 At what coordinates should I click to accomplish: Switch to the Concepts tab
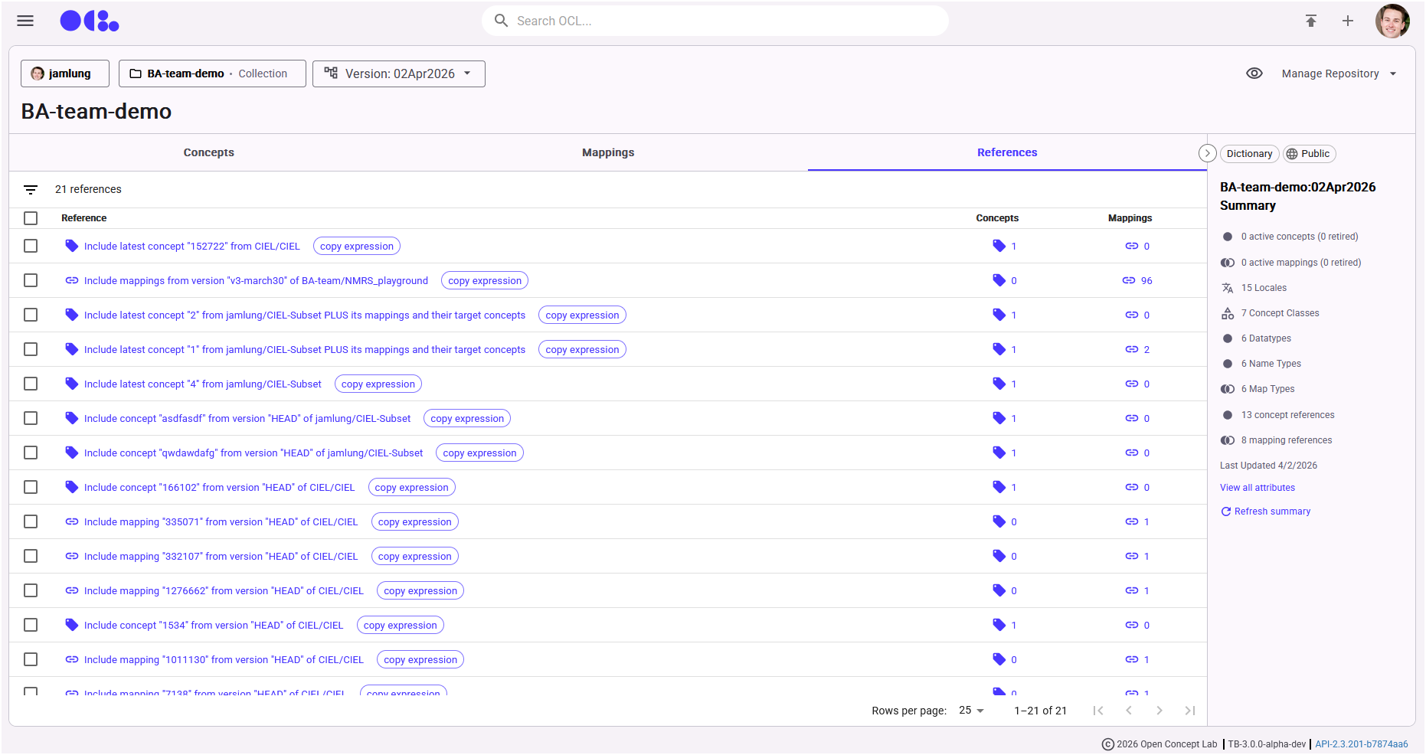208,152
